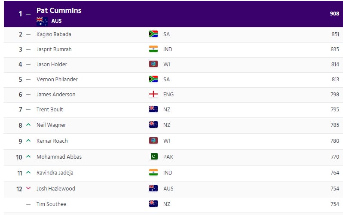Click rank number 3 for Jasprit Bumrah
This screenshot has width=343, height=215.
coord(21,49)
